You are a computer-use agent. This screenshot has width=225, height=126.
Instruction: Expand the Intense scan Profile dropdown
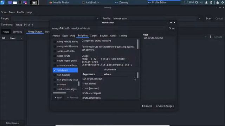tap(200, 18)
